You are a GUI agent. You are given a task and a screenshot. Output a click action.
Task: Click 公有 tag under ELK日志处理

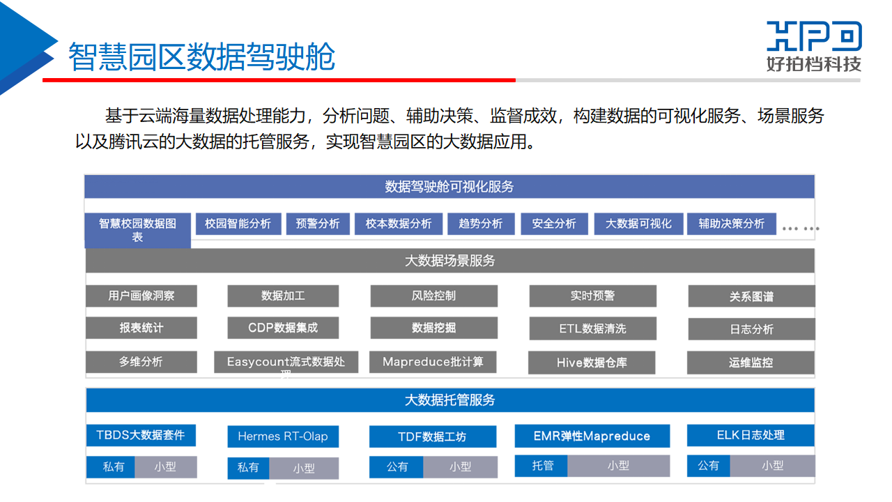point(708,466)
